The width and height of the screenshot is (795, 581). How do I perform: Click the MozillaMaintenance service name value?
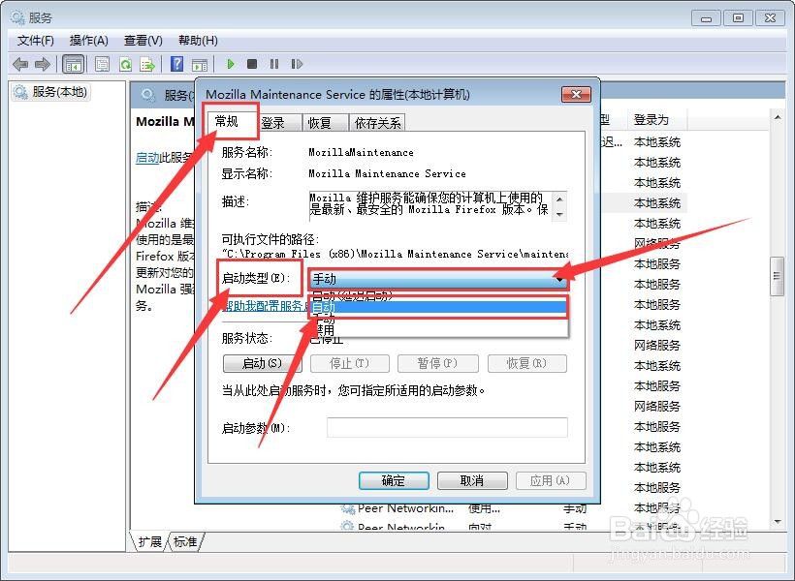[x=361, y=152]
